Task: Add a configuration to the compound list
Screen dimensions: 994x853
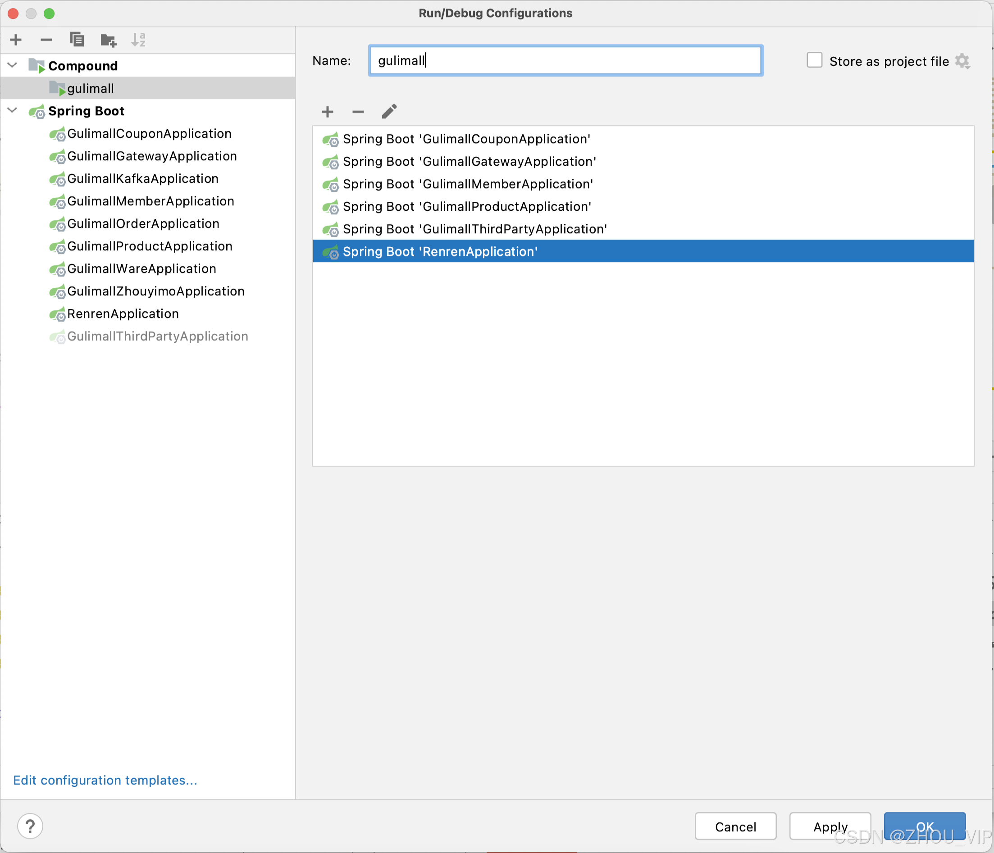Action: pos(327,112)
